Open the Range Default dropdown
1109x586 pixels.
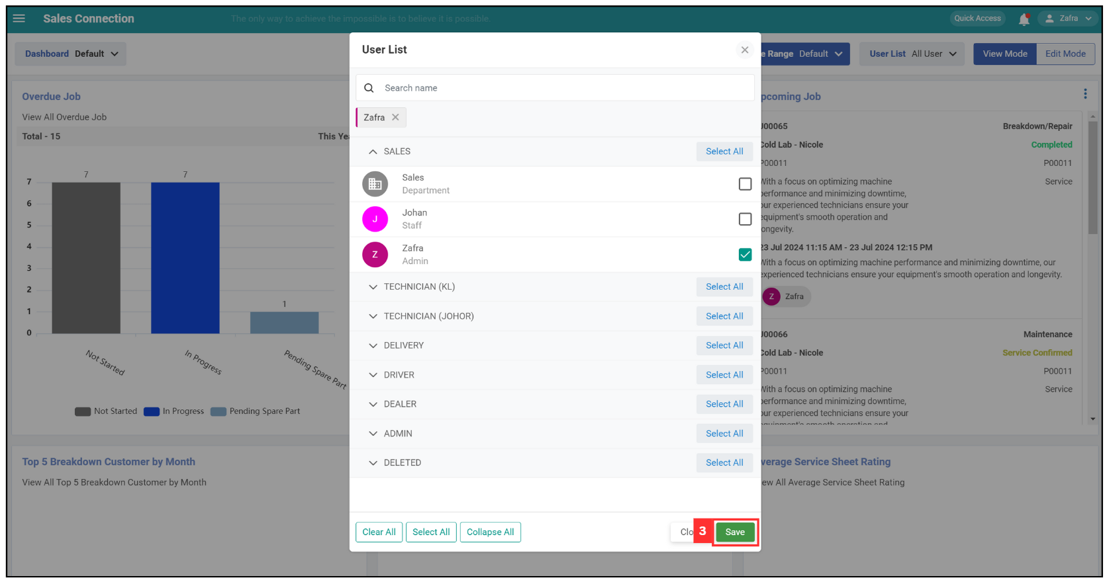pos(805,54)
